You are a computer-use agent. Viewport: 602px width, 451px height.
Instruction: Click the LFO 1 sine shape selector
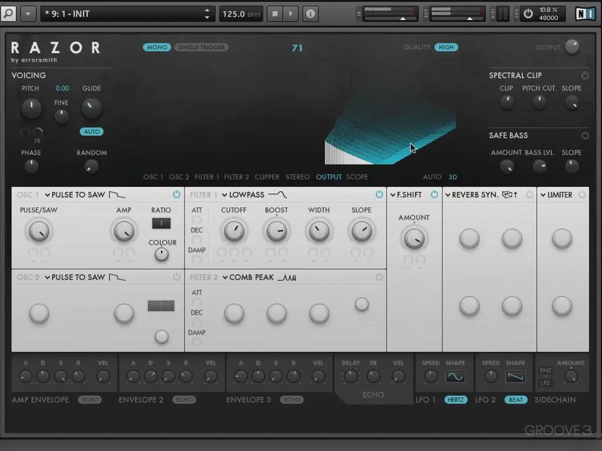(456, 376)
